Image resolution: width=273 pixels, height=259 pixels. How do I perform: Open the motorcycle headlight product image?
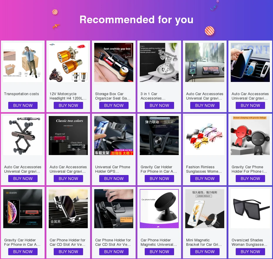click(x=68, y=62)
